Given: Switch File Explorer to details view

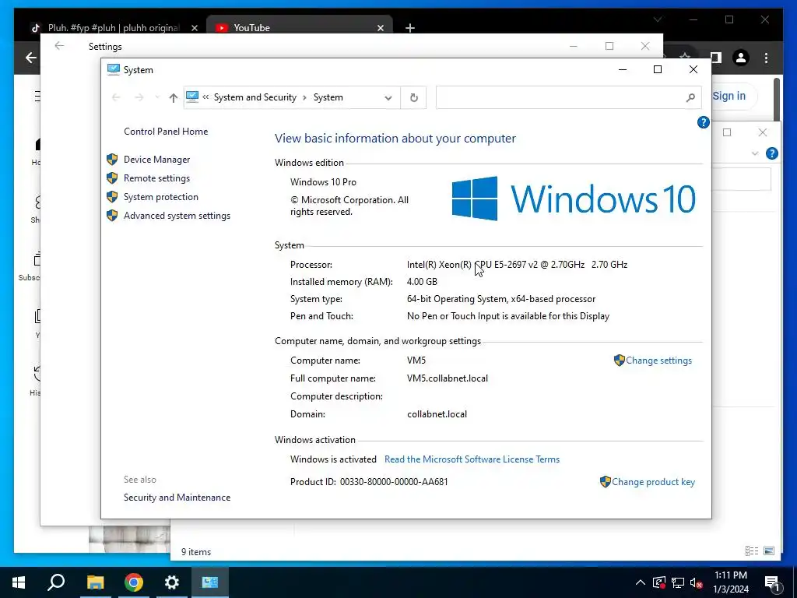Looking at the screenshot, I should coord(752,551).
